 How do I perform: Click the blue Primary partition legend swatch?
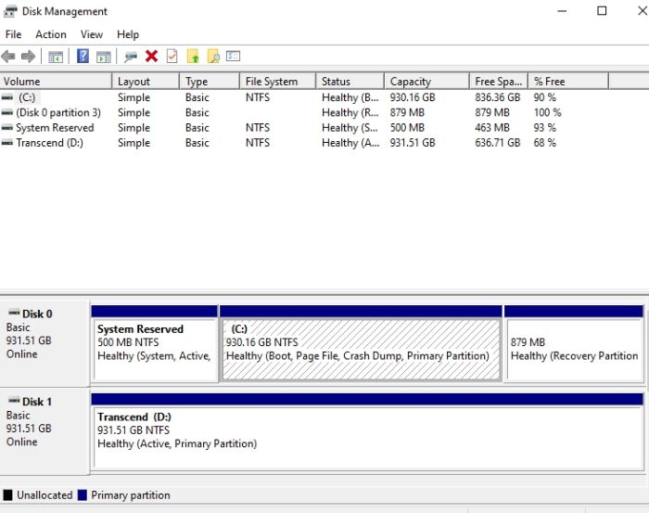tap(83, 495)
